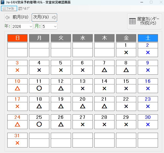Select the triangle icon under May 7
The width and height of the screenshot is (164, 153).
104,70
